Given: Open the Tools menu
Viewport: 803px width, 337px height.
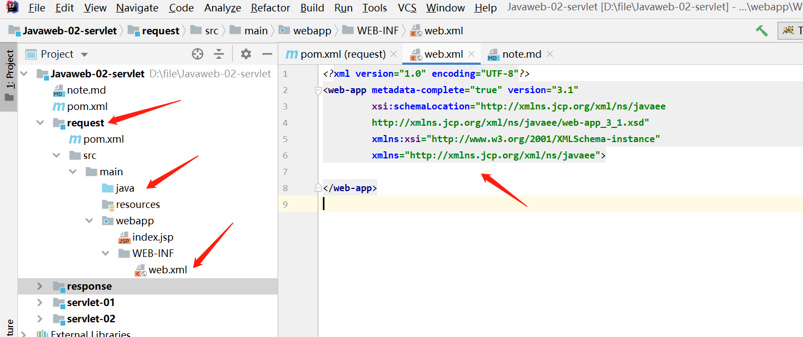Looking at the screenshot, I should (x=375, y=8).
